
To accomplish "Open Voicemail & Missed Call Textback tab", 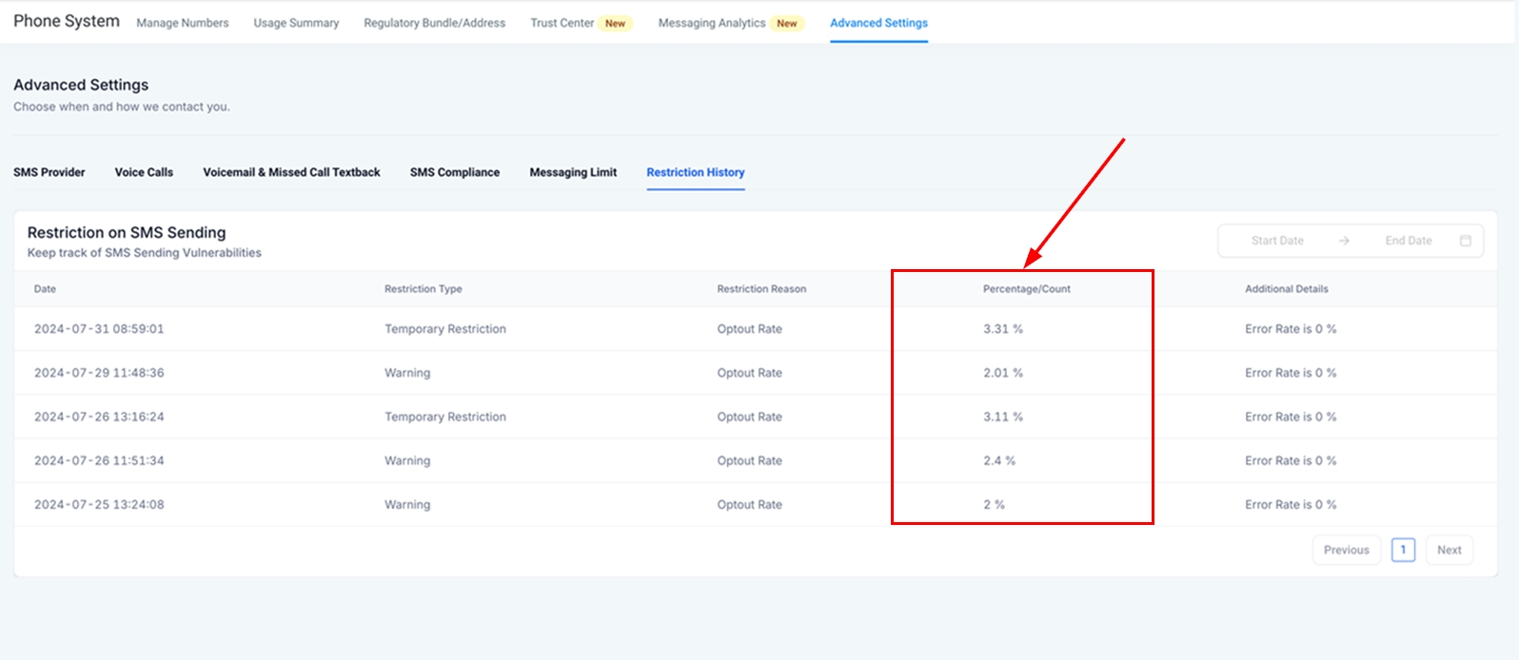I will [x=291, y=172].
